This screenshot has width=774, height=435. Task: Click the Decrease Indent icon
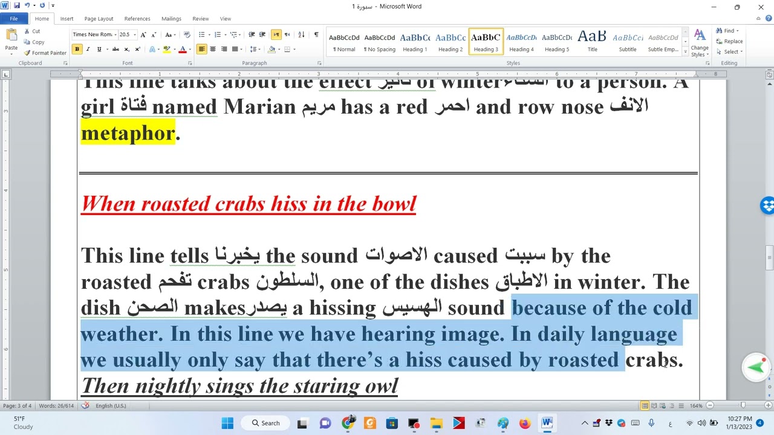click(252, 34)
